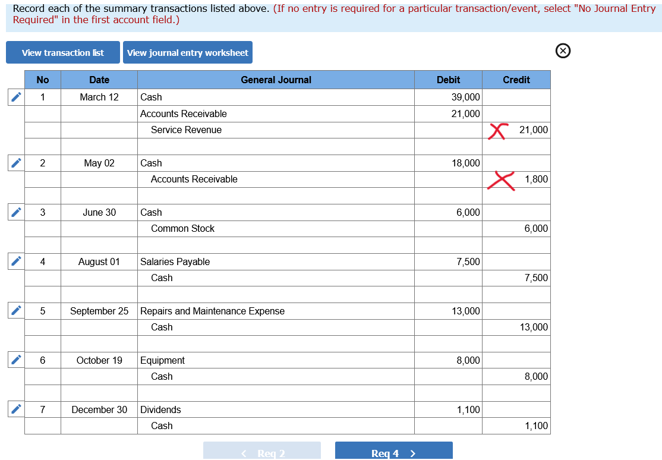Edit entry 6 using its pencil icon

(x=16, y=360)
